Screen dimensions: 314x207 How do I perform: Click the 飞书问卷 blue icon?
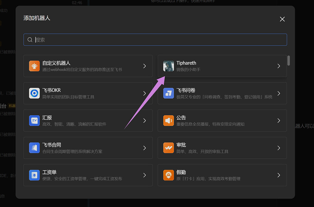pyautogui.click(x=168, y=93)
